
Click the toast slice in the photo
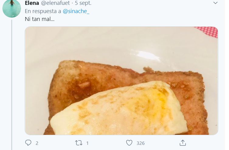pyautogui.click(x=79, y=79)
